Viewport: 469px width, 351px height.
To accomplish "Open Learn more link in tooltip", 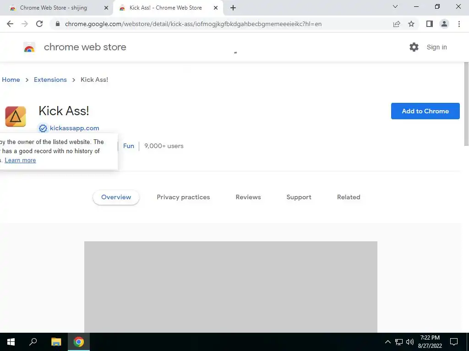I will click(x=20, y=160).
